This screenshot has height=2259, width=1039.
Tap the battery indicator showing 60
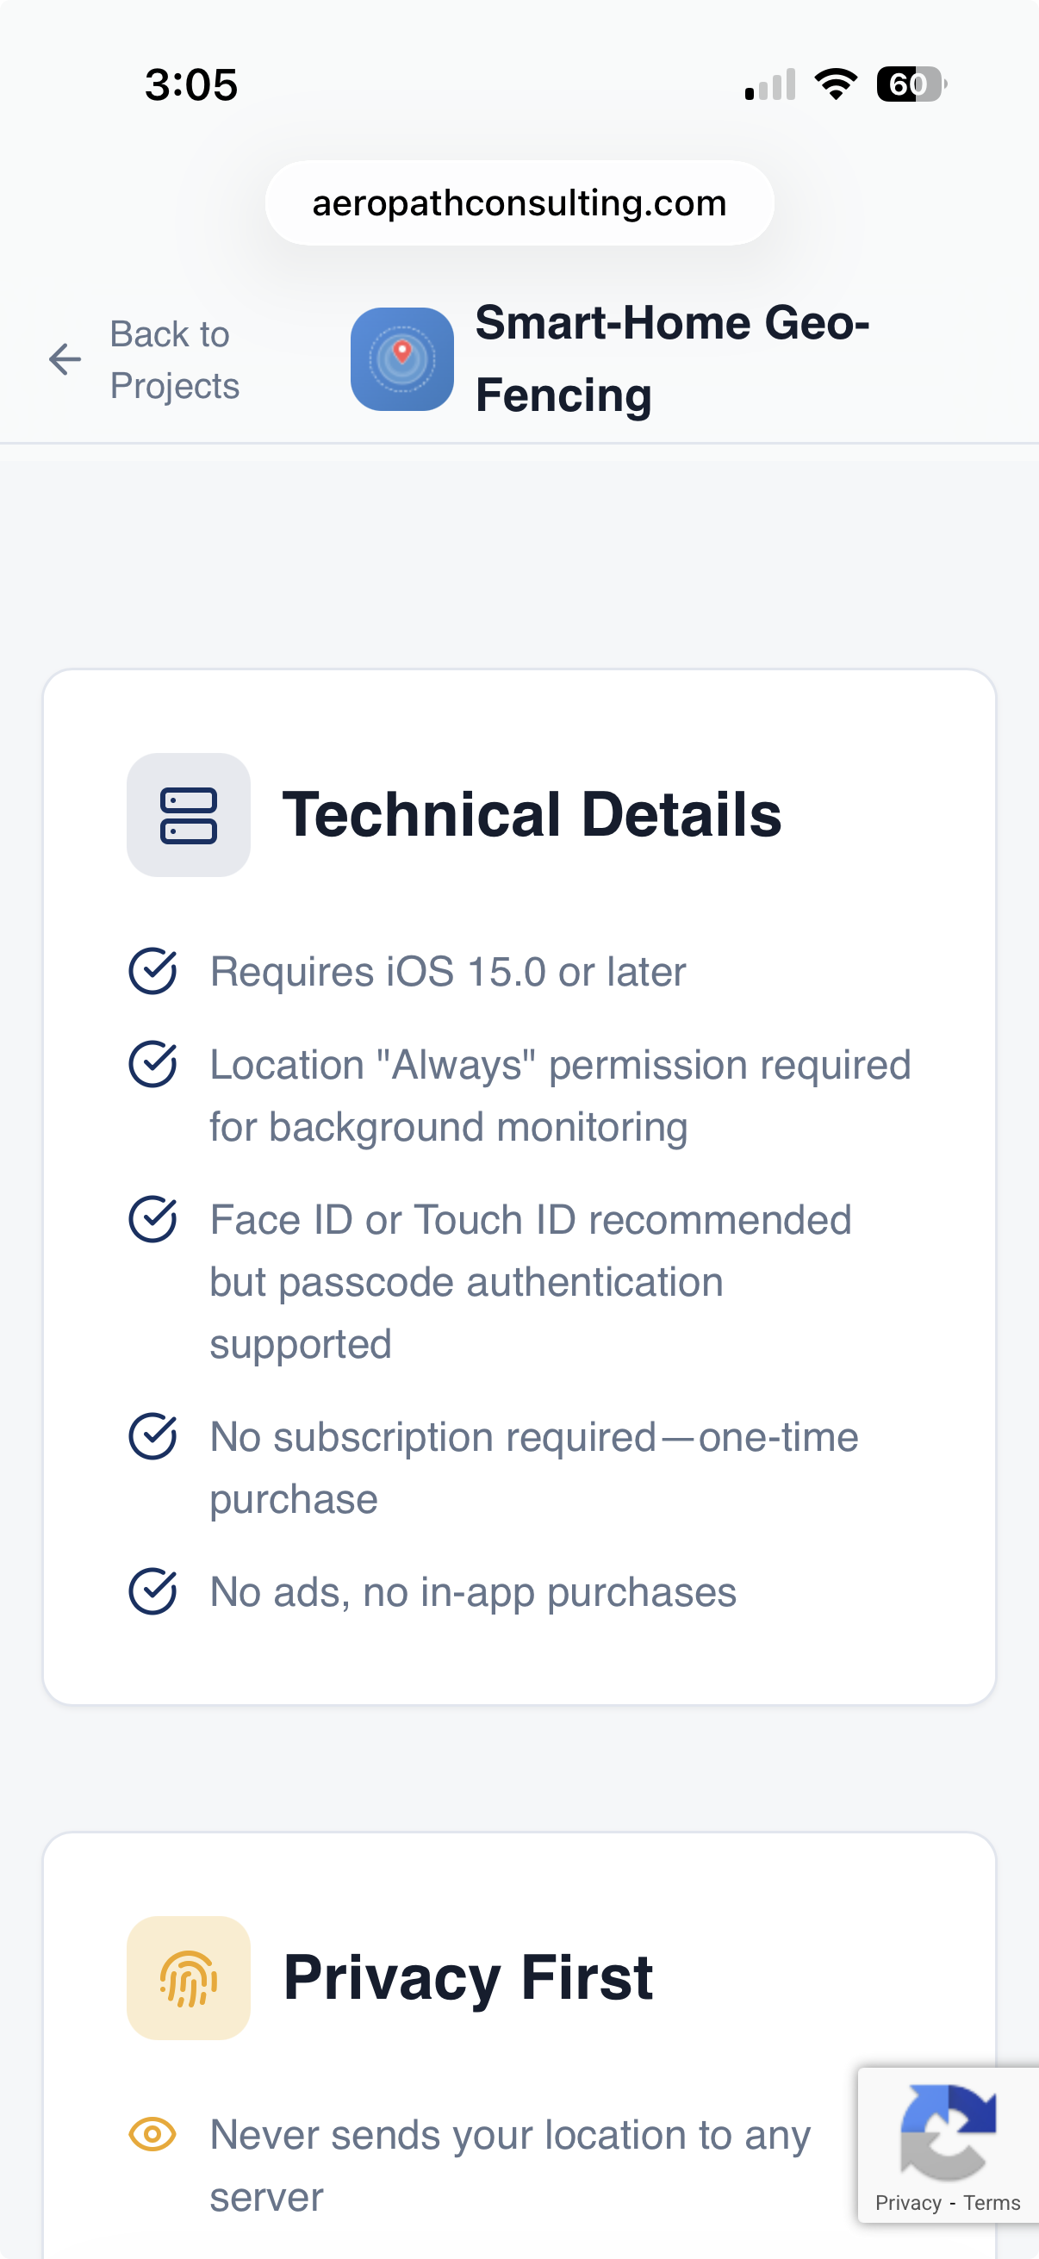pyautogui.click(x=910, y=84)
